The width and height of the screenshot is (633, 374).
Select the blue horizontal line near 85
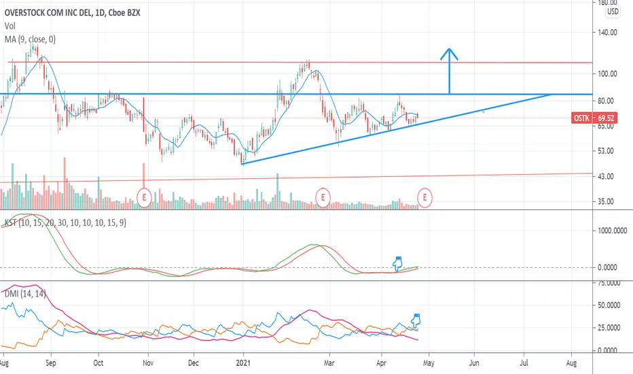point(296,95)
